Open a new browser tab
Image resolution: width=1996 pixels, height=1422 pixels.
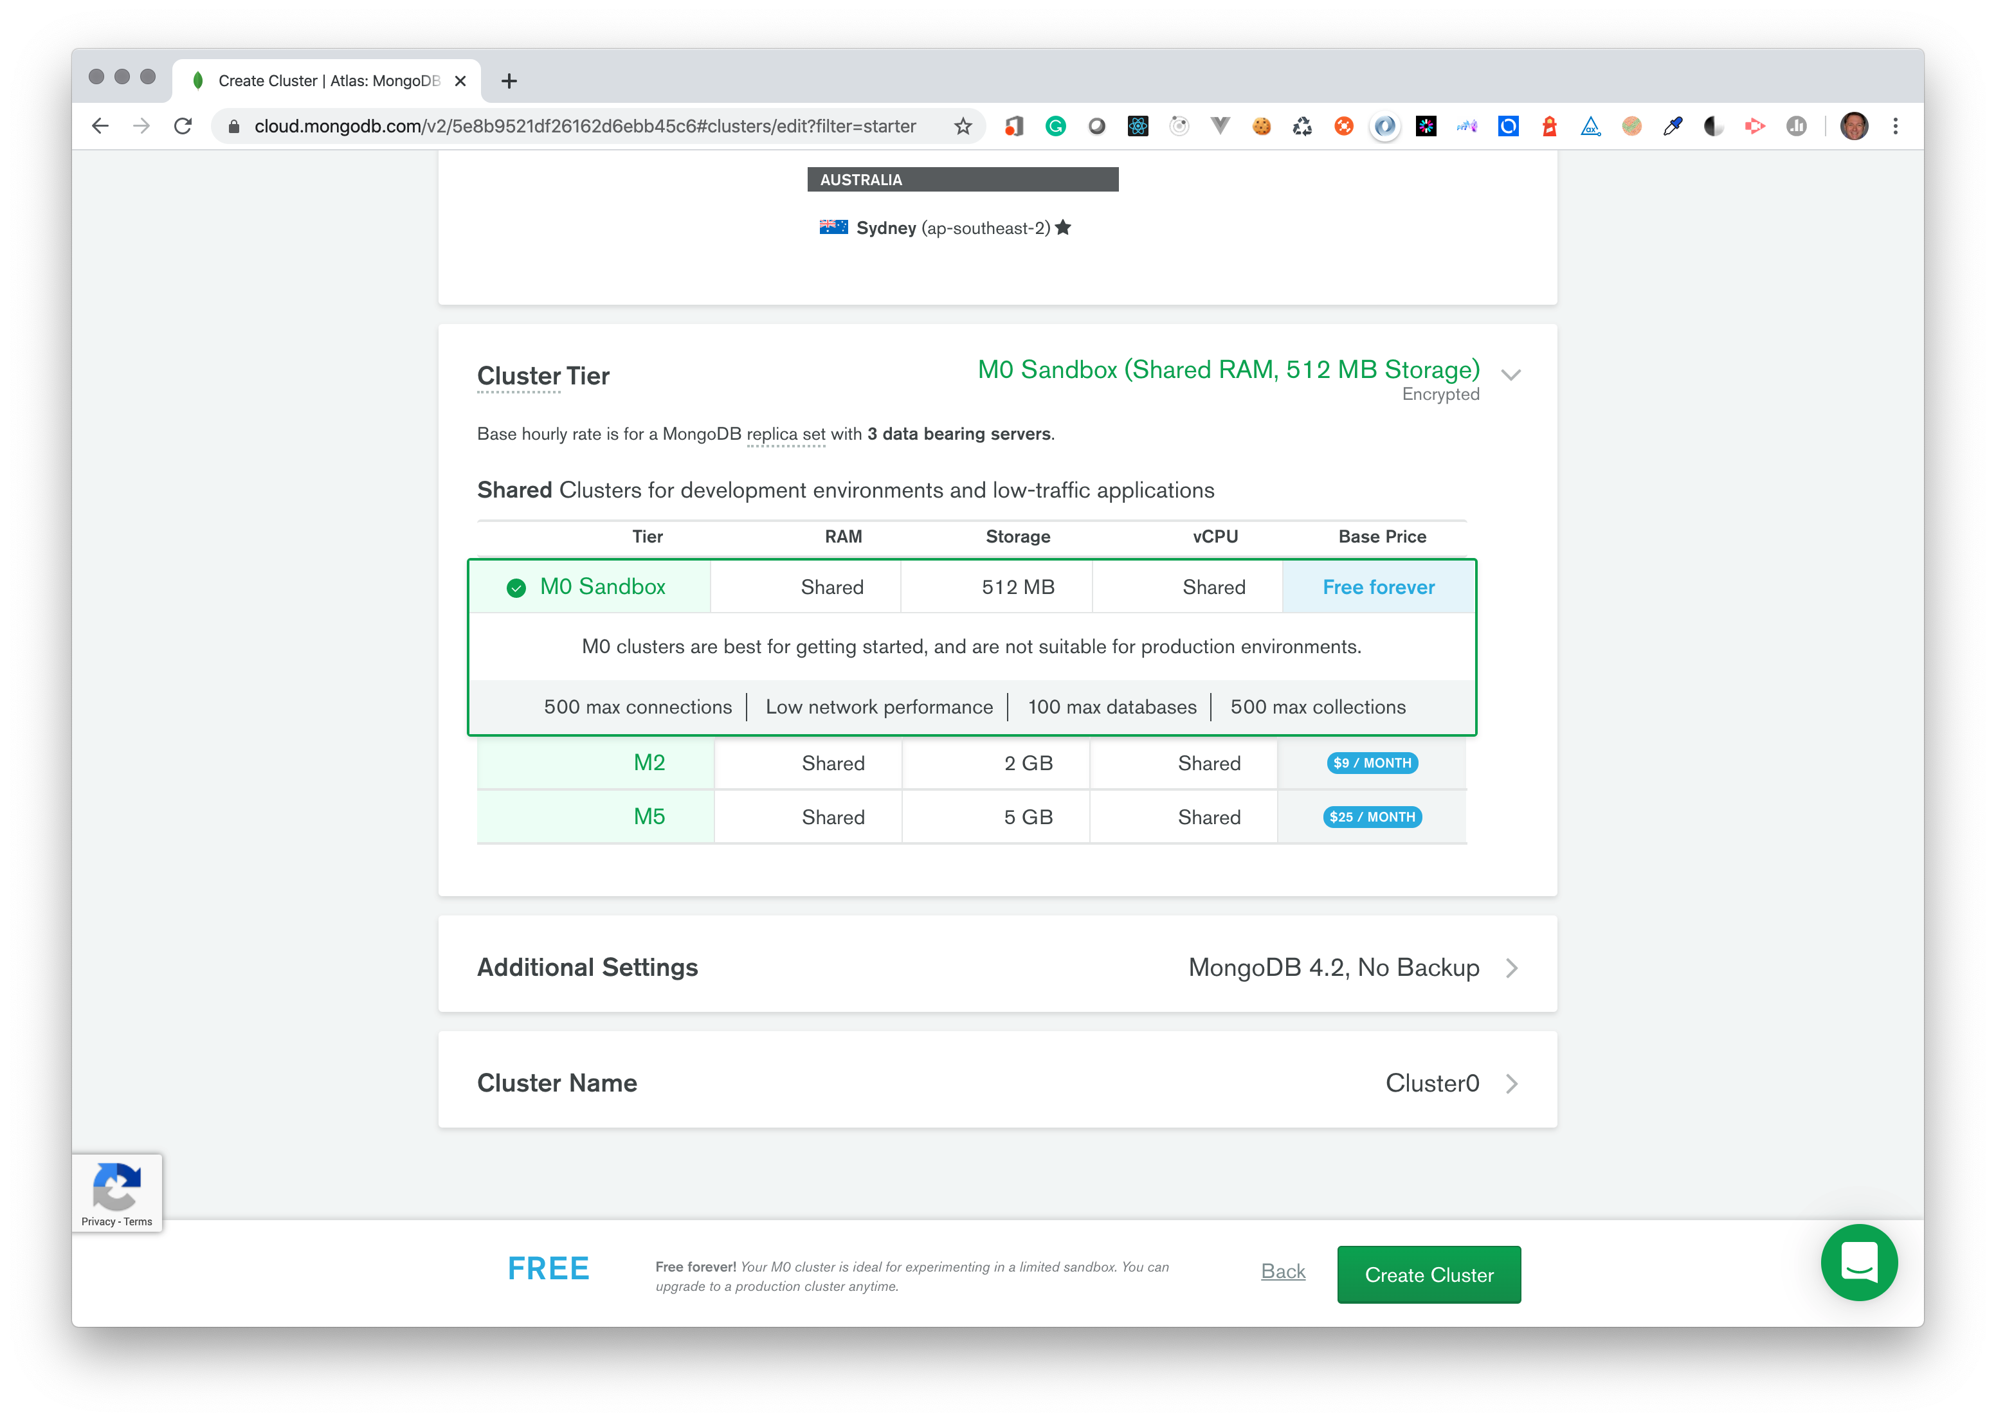[x=509, y=80]
